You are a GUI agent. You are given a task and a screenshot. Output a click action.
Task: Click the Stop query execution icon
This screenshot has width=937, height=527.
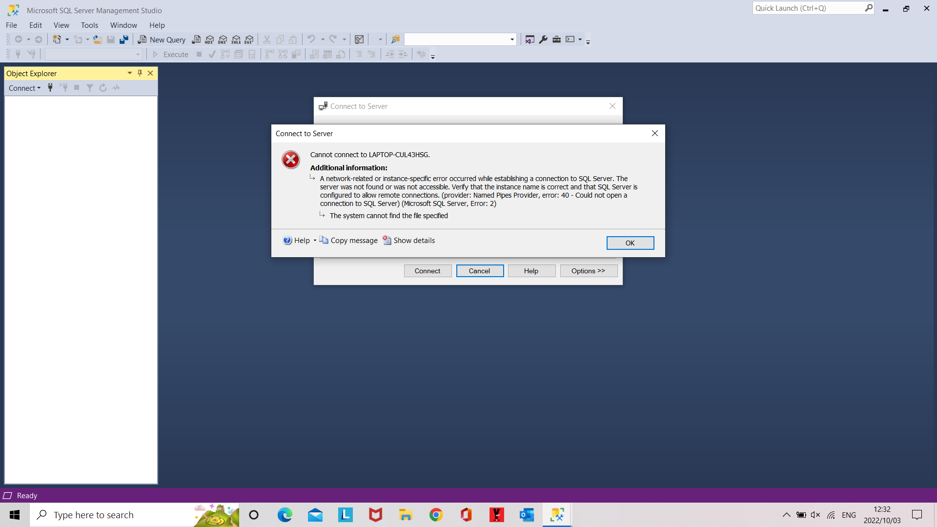point(199,54)
